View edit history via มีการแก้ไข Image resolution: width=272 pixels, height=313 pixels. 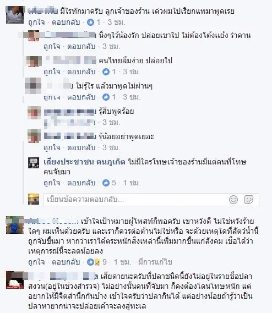pyautogui.click(x=155, y=262)
